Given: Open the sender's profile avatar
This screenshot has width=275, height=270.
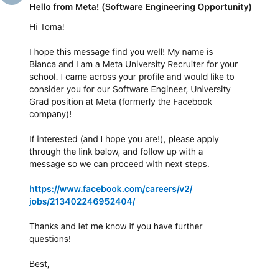Looking at the screenshot, I should pyautogui.click(x=12, y=2).
